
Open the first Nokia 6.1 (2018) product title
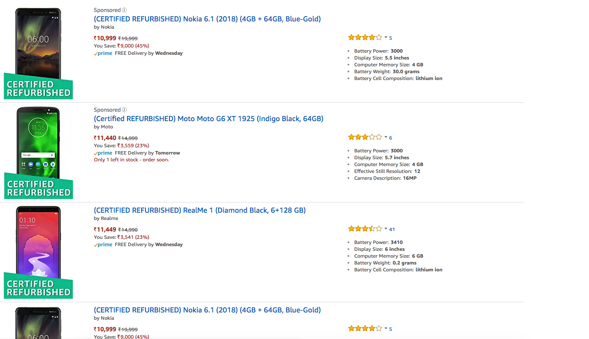207,19
